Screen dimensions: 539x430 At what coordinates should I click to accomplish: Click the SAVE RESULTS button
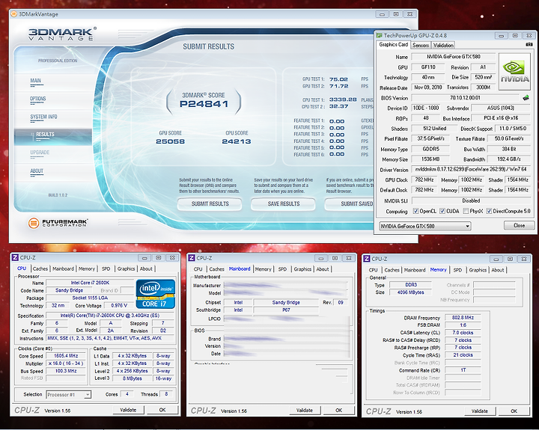(283, 204)
